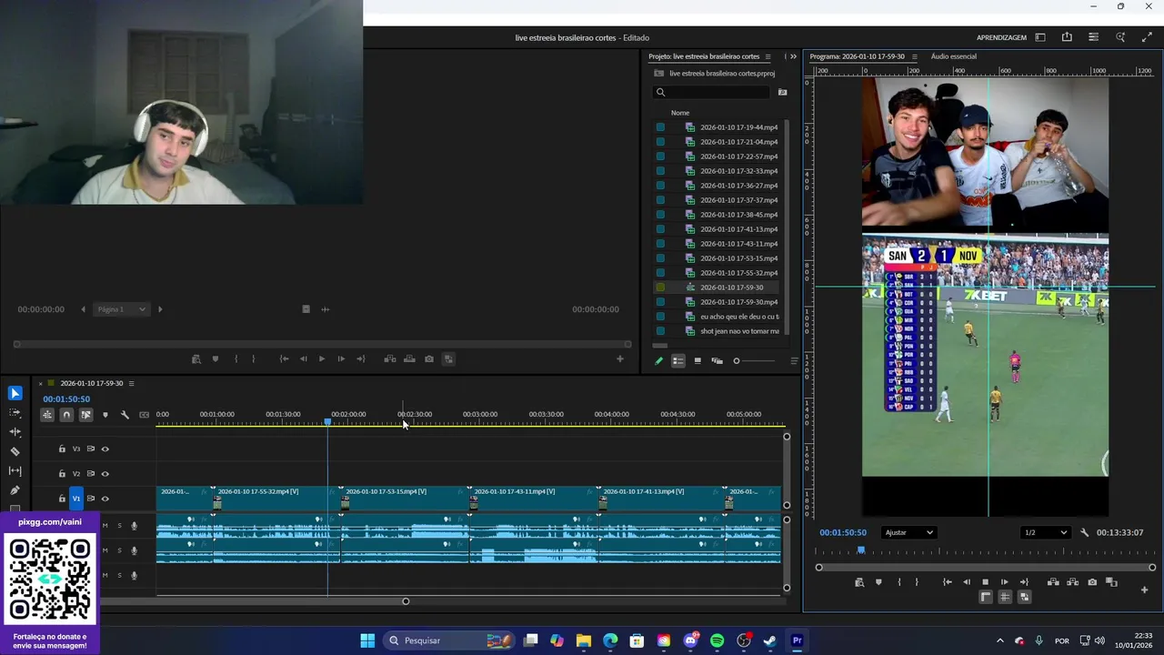Open Program monitor settings wrench
This screenshot has width=1164, height=655.
pos(1084,532)
